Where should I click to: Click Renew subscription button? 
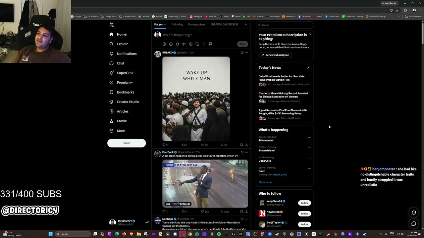tap(275, 55)
